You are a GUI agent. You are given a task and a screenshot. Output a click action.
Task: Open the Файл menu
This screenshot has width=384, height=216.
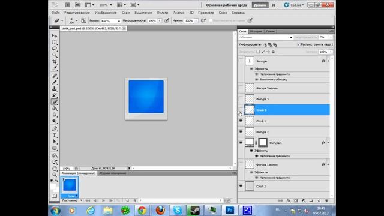(x=56, y=13)
